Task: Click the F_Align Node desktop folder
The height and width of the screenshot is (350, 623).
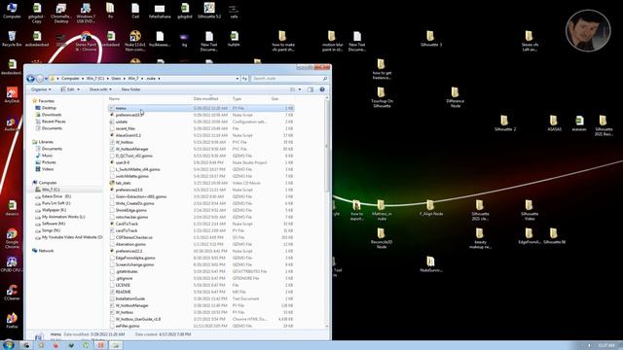Action: 431,208
